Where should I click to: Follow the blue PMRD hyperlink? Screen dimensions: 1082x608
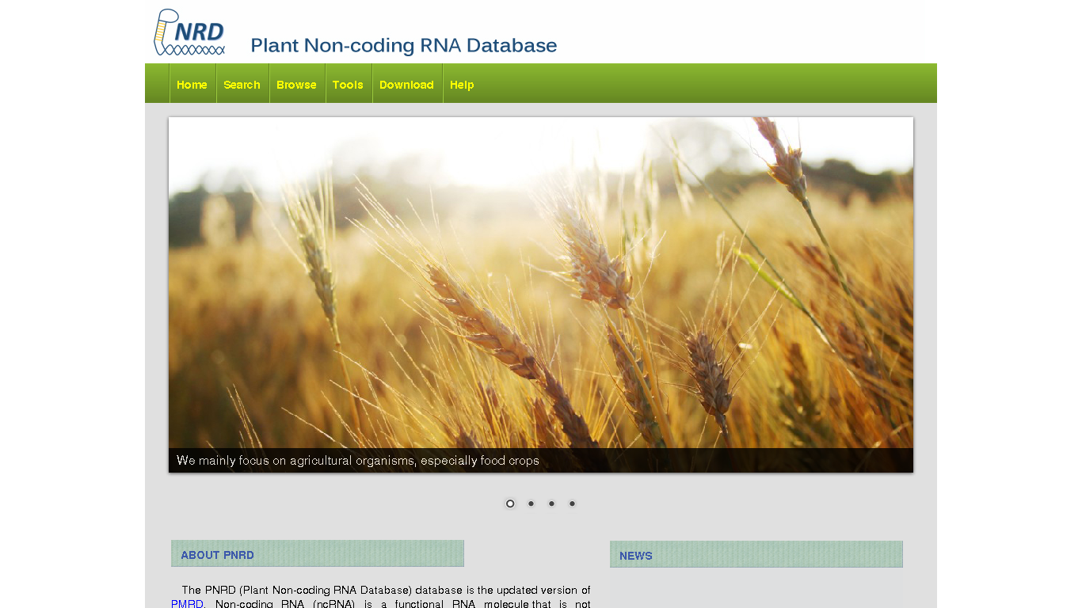pyautogui.click(x=187, y=603)
